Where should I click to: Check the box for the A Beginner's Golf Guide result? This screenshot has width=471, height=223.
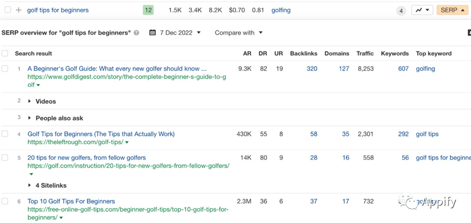coord(5,68)
